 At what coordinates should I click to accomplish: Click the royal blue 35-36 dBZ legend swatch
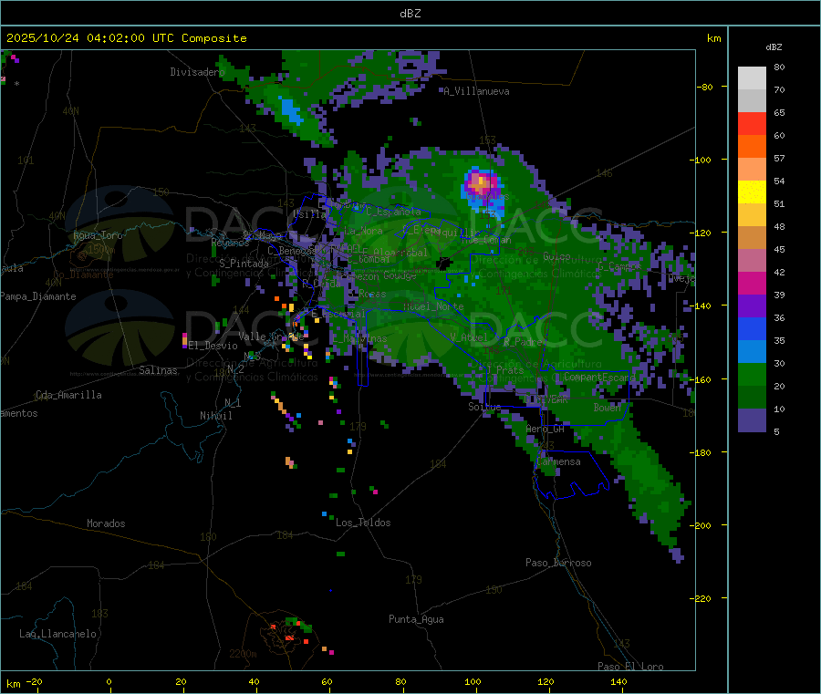pos(752,328)
